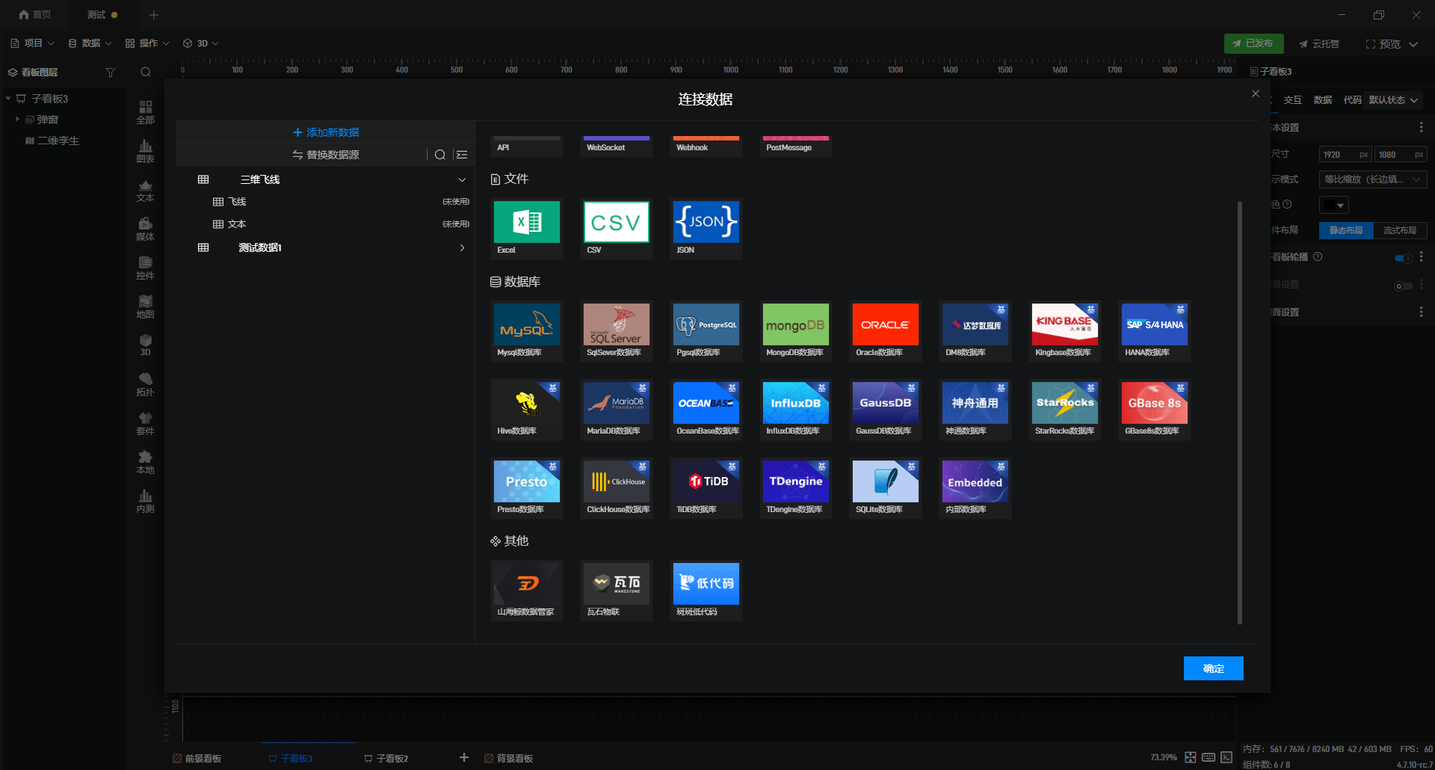Select the InfluxDB database connector
Viewport: 1435px width, 770px height.
point(795,409)
